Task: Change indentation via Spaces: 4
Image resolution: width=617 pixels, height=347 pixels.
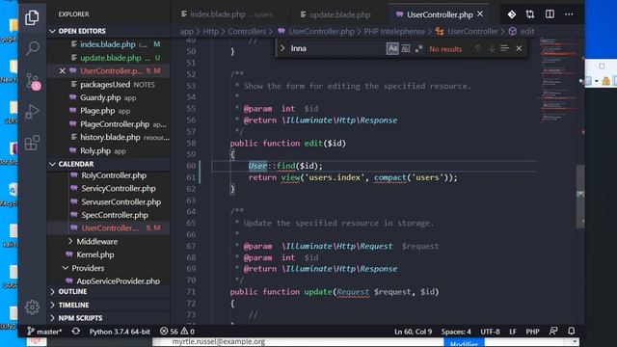Action: pyautogui.click(x=456, y=332)
